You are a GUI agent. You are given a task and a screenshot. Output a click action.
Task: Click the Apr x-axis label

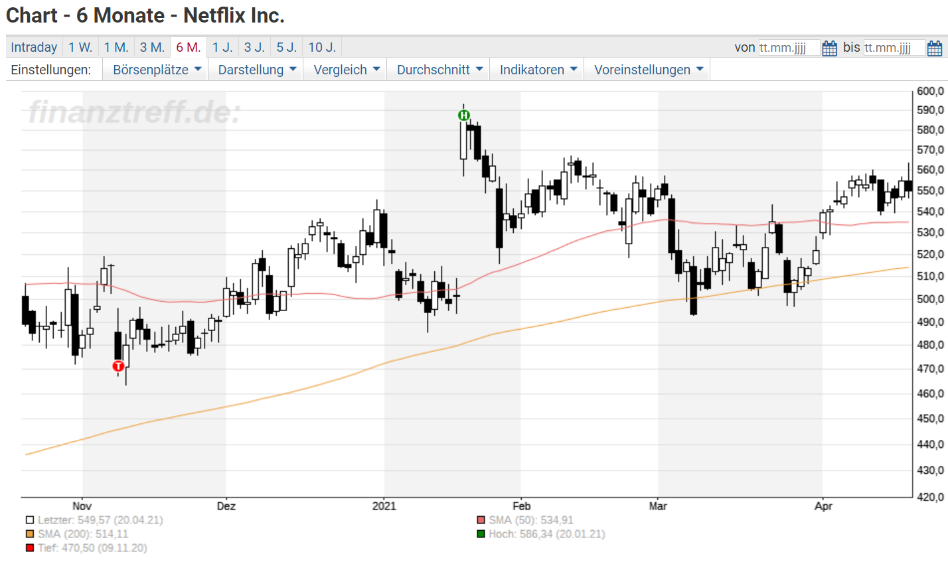(823, 506)
